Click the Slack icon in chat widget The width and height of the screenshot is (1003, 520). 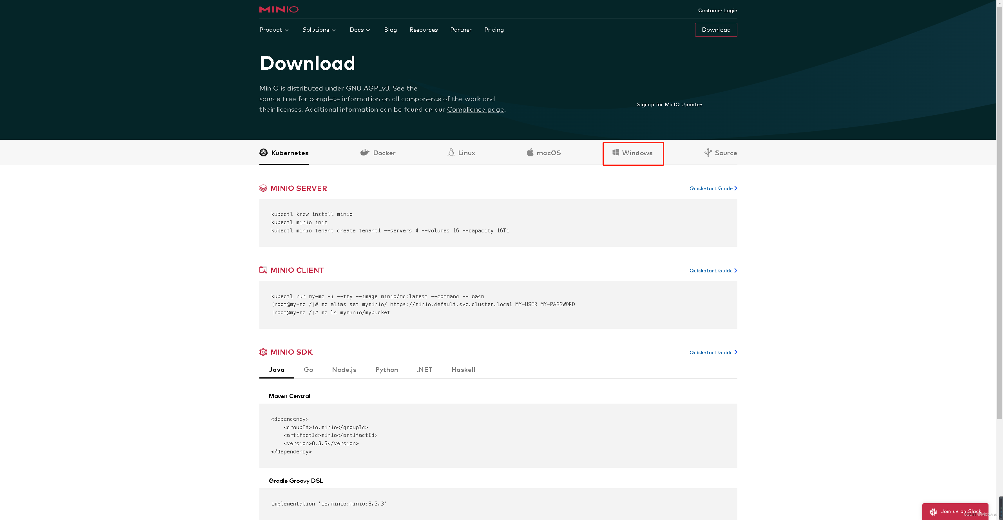tap(933, 512)
